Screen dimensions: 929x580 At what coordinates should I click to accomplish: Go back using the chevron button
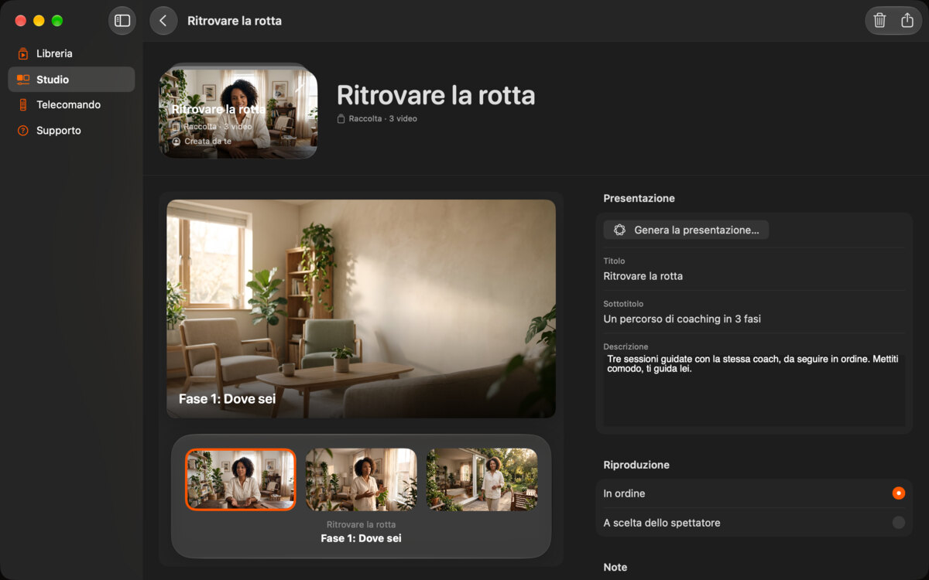click(x=163, y=21)
